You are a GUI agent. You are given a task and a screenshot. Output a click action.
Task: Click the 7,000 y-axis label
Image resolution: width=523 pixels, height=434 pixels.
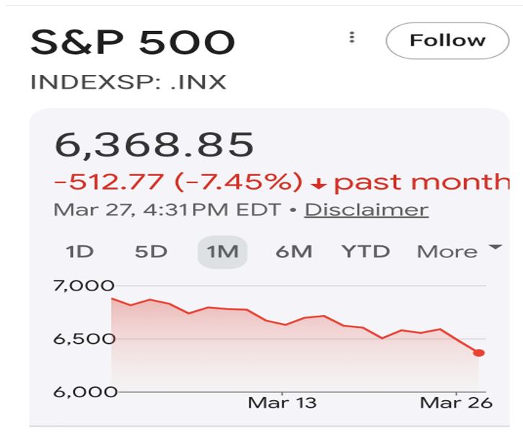click(79, 285)
